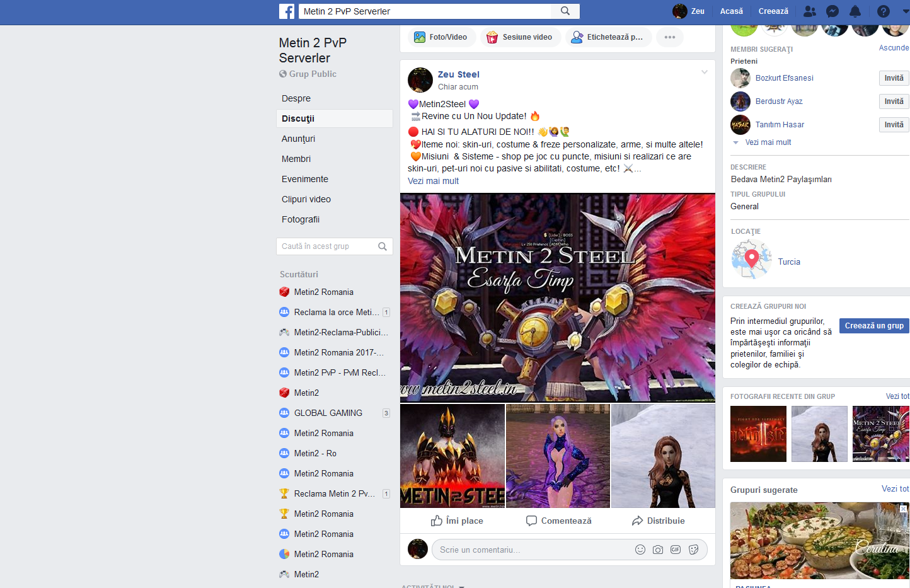Click the Turcia location map icon
The image size is (910, 588).
coord(751,259)
